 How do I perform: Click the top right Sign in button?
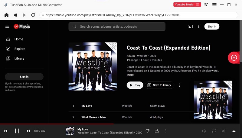pyautogui.click(x=212, y=26)
